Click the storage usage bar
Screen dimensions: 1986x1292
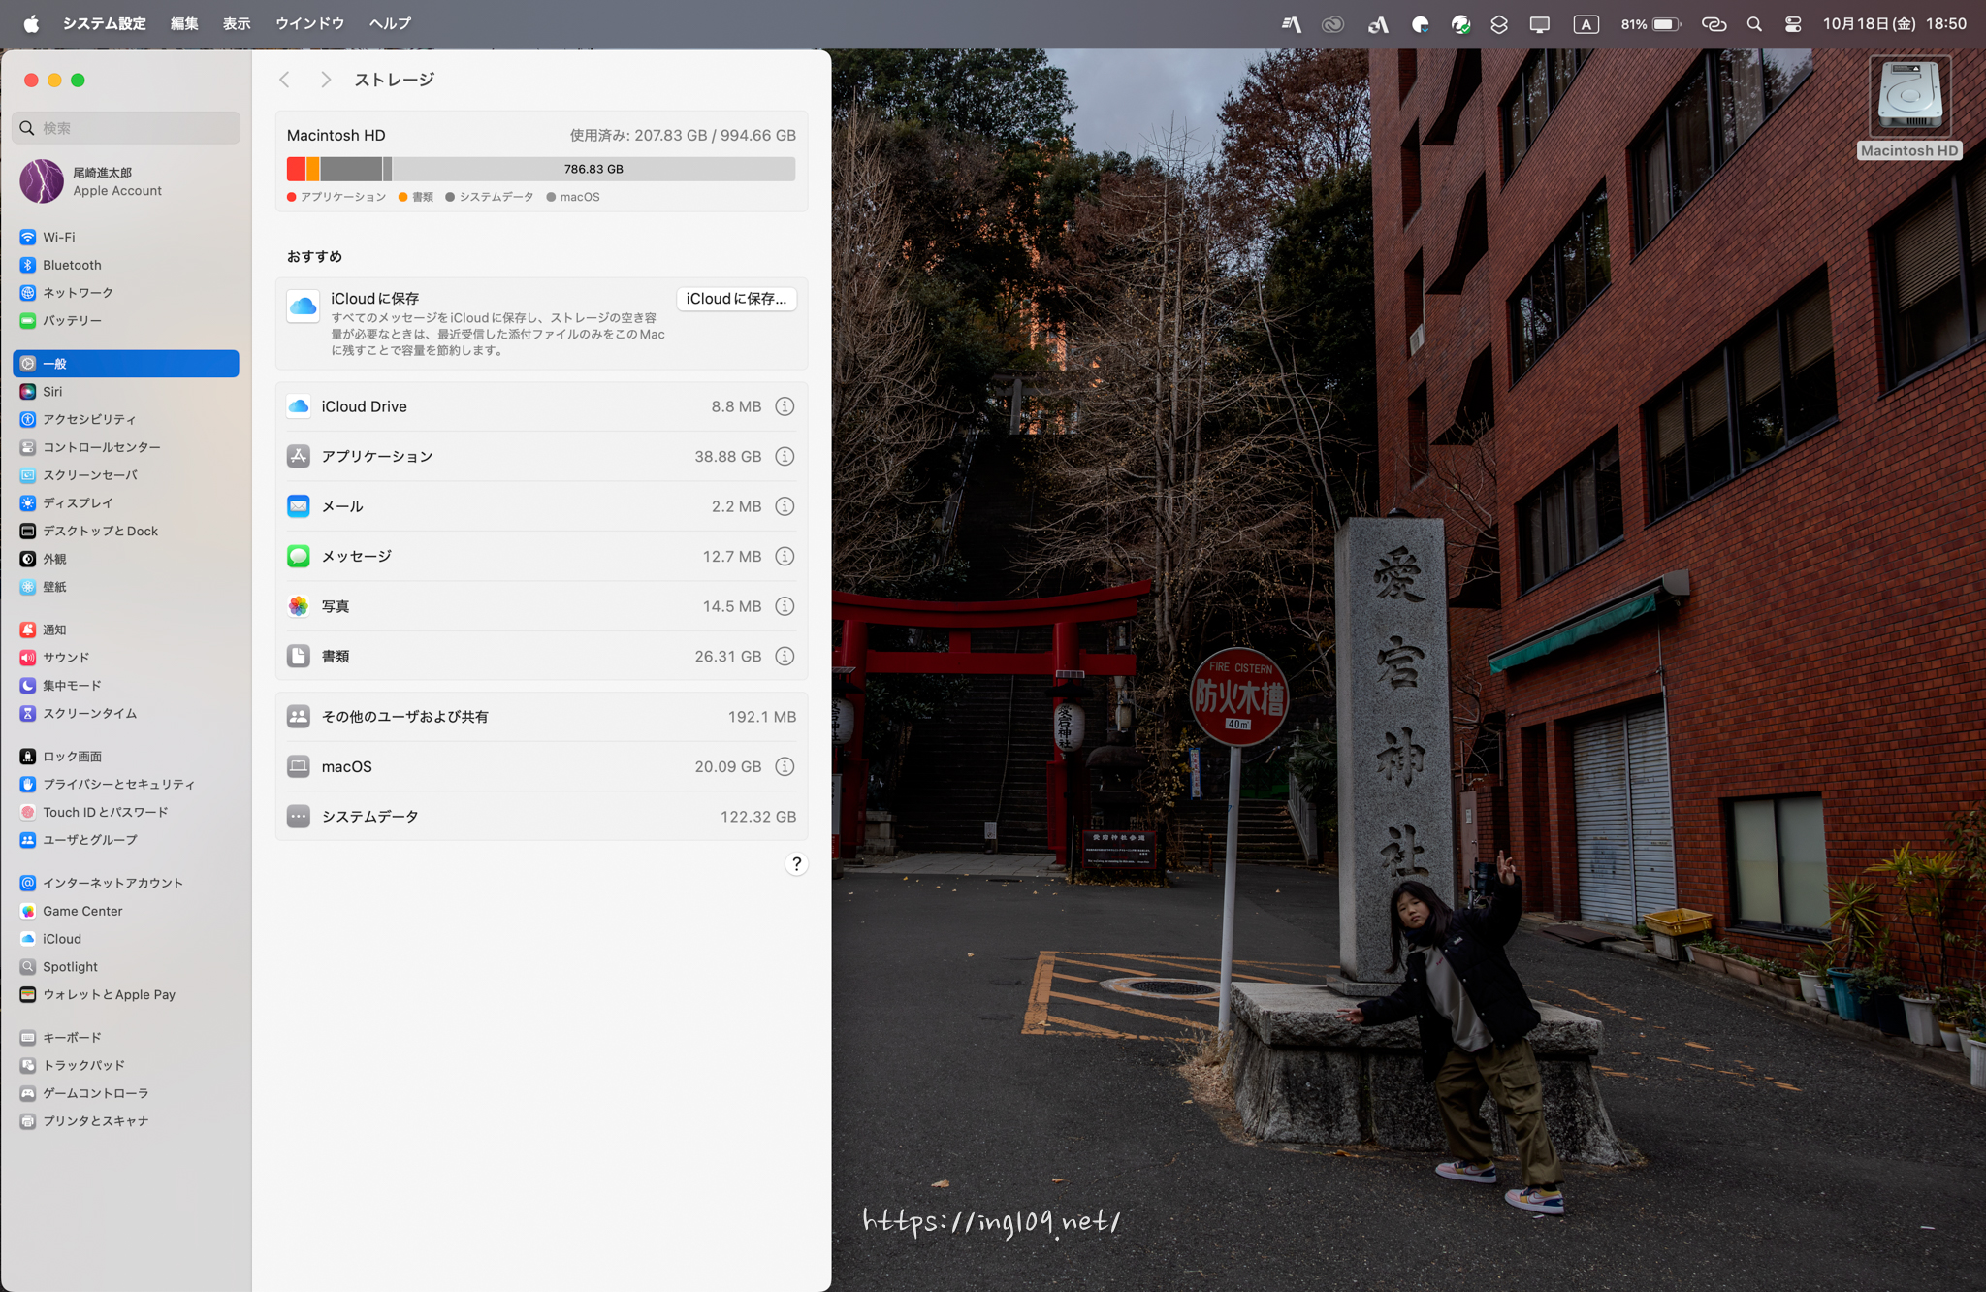540,169
